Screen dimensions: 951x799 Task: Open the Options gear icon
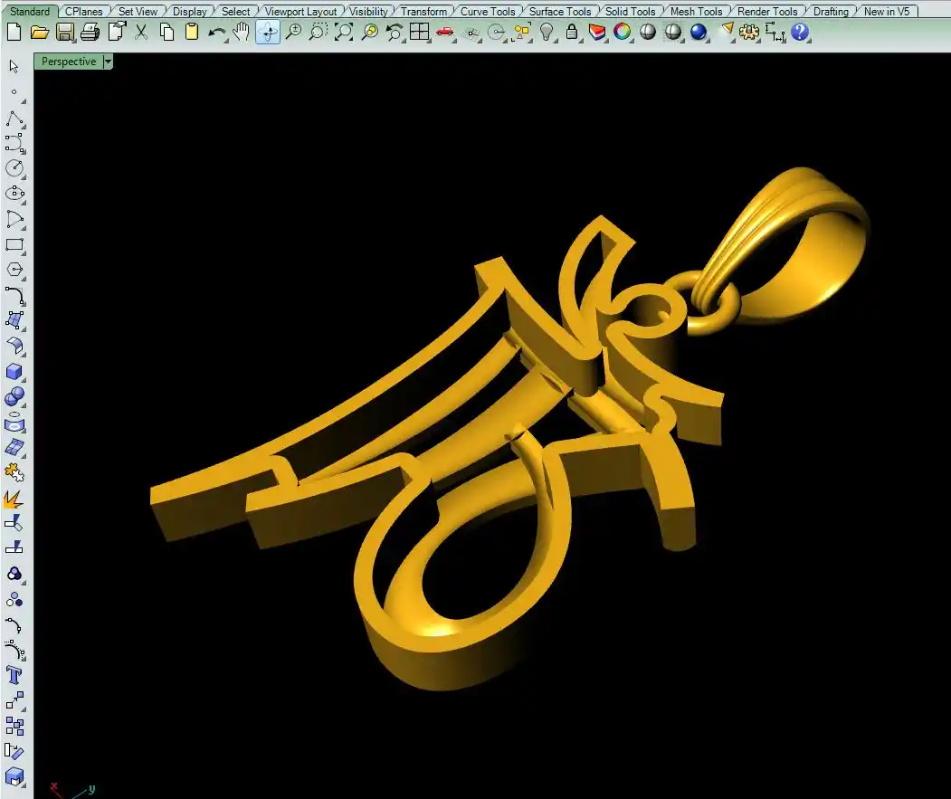click(x=748, y=33)
